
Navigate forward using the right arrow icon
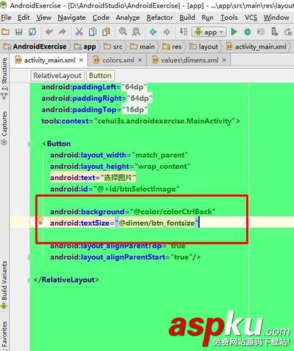(x=167, y=32)
